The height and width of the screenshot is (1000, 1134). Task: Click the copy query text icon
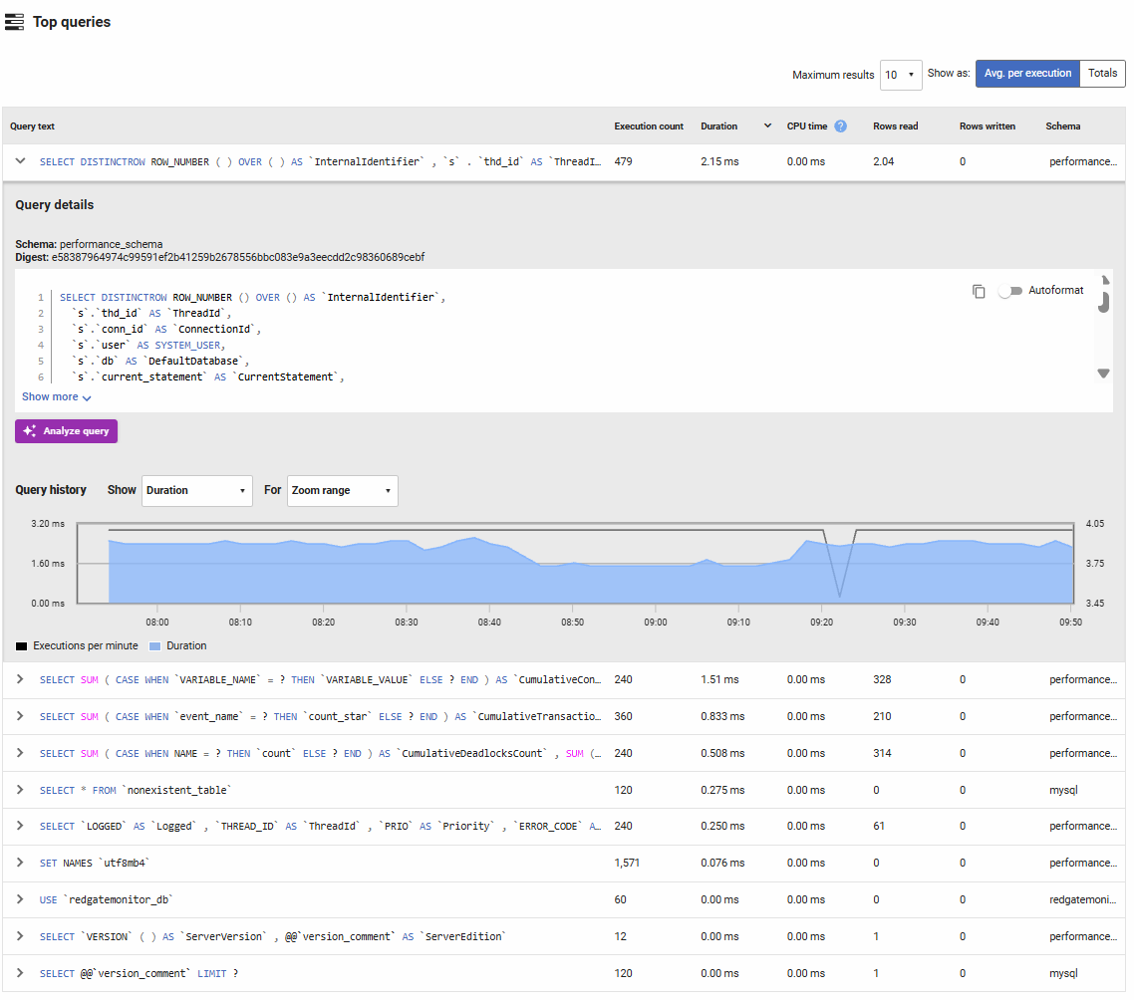979,291
